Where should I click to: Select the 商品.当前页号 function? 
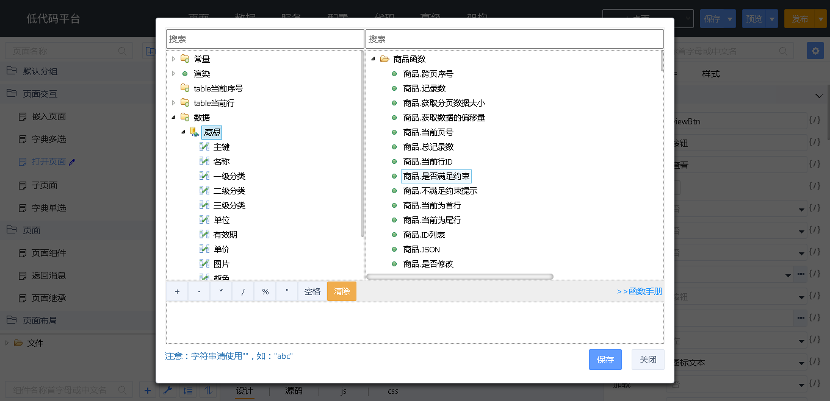coord(428,132)
